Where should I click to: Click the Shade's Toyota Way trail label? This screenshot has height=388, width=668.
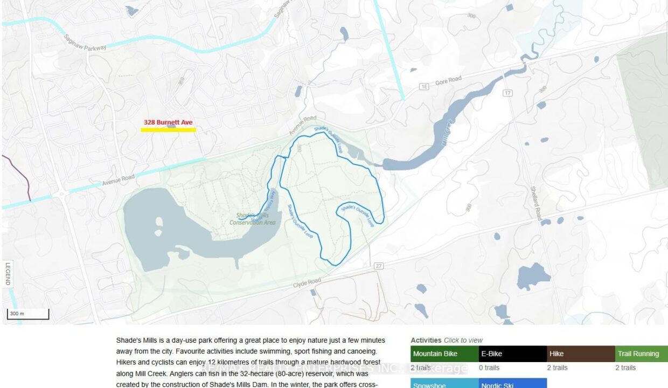point(268,204)
